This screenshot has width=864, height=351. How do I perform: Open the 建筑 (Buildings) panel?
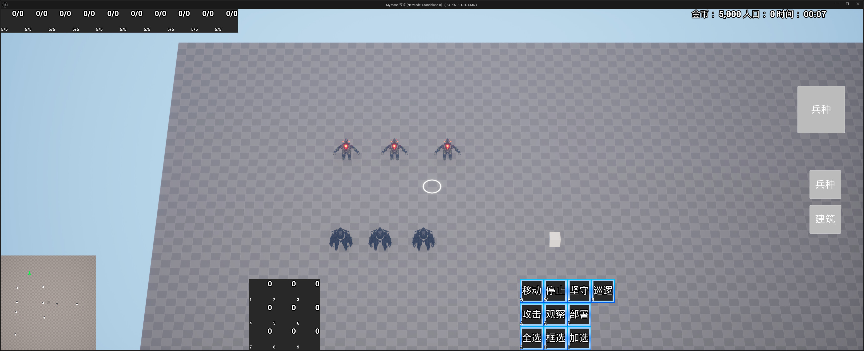coord(825,219)
